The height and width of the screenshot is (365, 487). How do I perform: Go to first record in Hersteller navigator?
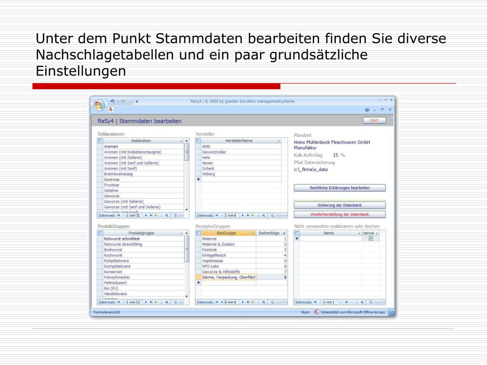click(216, 215)
